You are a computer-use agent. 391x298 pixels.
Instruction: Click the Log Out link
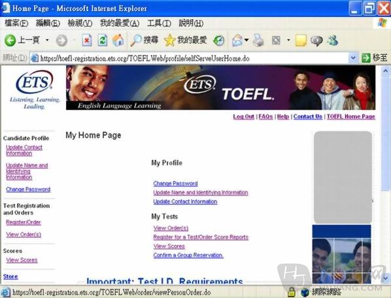click(244, 116)
